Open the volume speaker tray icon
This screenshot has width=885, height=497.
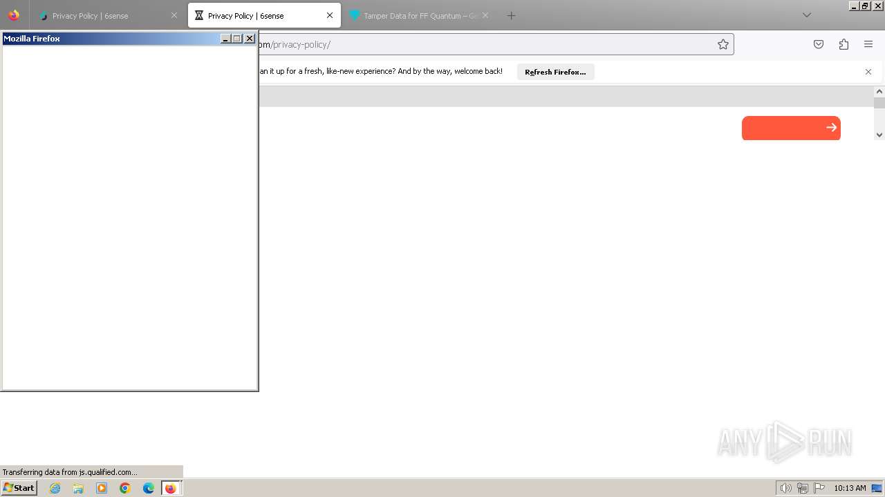[x=785, y=488]
